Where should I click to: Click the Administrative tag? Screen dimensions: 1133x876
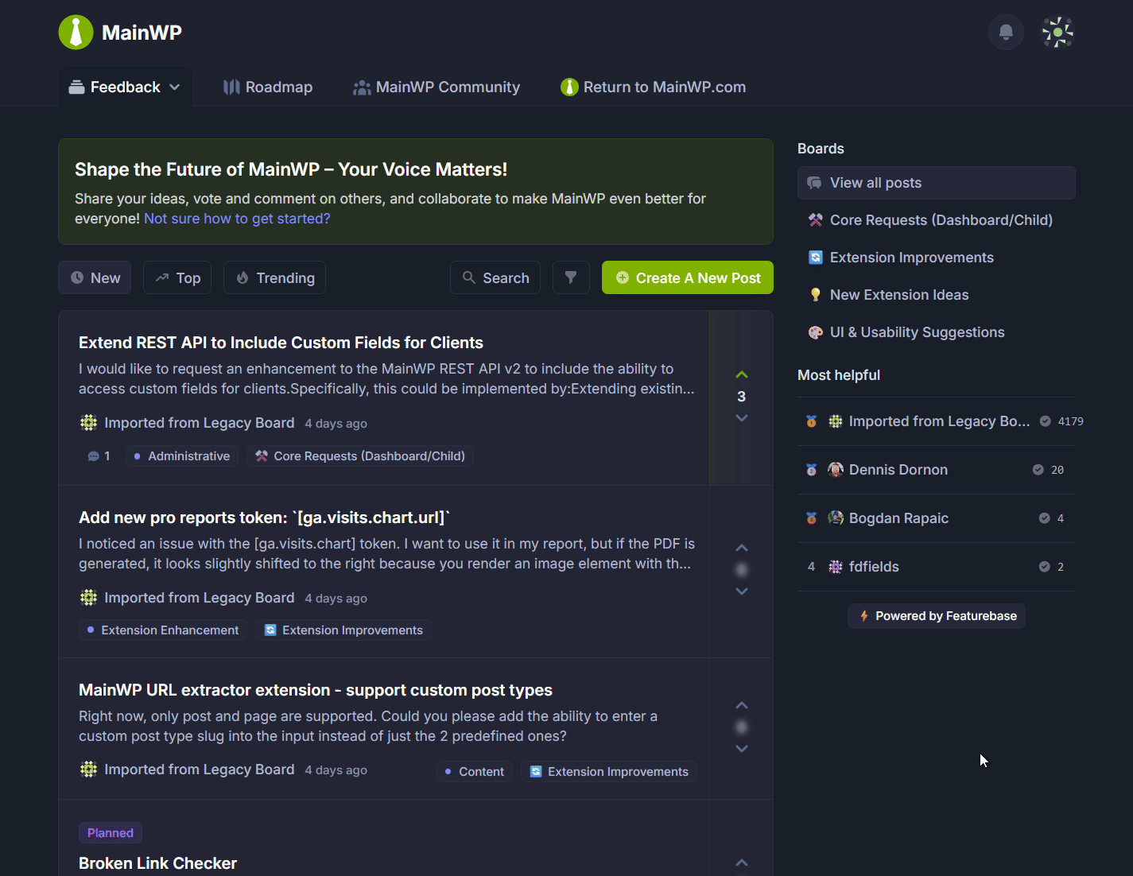pos(182,456)
